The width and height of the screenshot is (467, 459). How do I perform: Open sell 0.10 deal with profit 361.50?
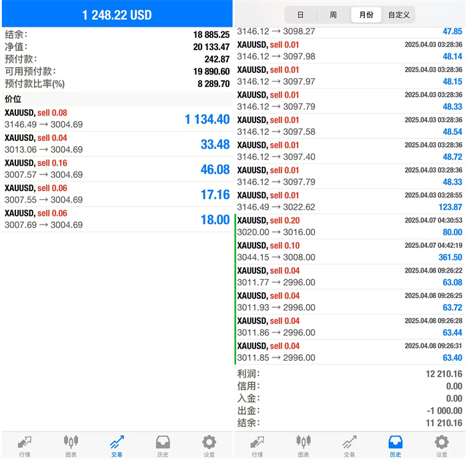[350, 251]
